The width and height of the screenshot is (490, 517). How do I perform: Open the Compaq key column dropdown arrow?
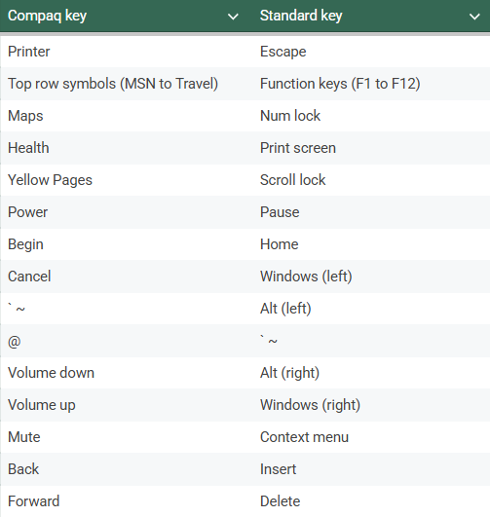coord(233,17)
